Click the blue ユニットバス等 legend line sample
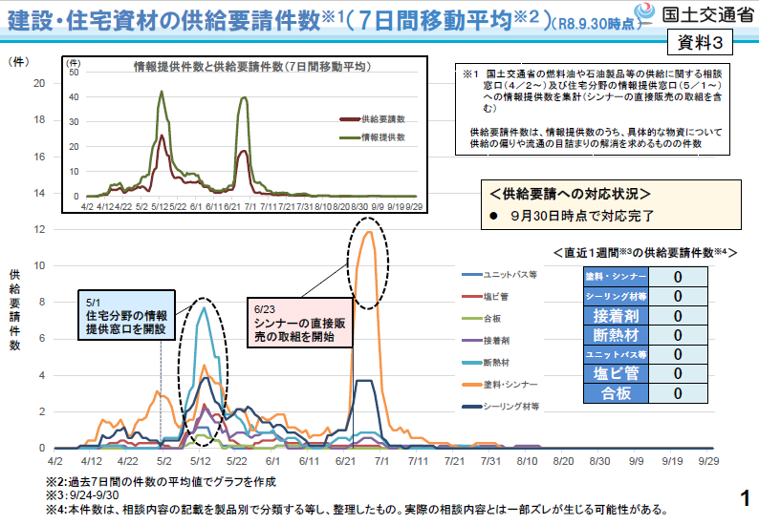The image size is (759, 525). [x=472, y=275]
